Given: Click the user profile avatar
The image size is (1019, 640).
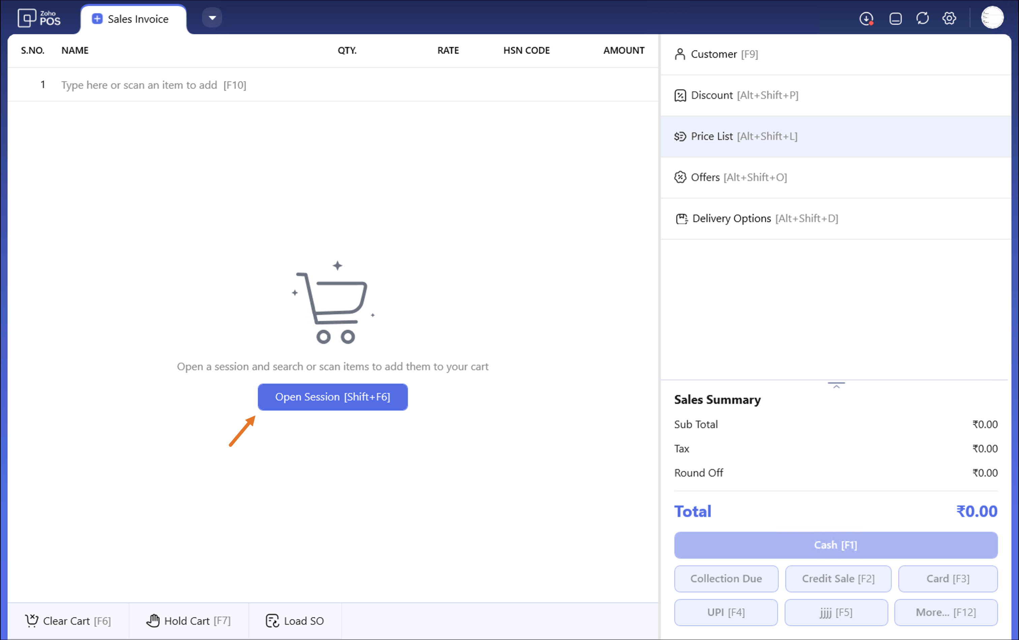Looking at the screenshot, I should pos(991,18).
